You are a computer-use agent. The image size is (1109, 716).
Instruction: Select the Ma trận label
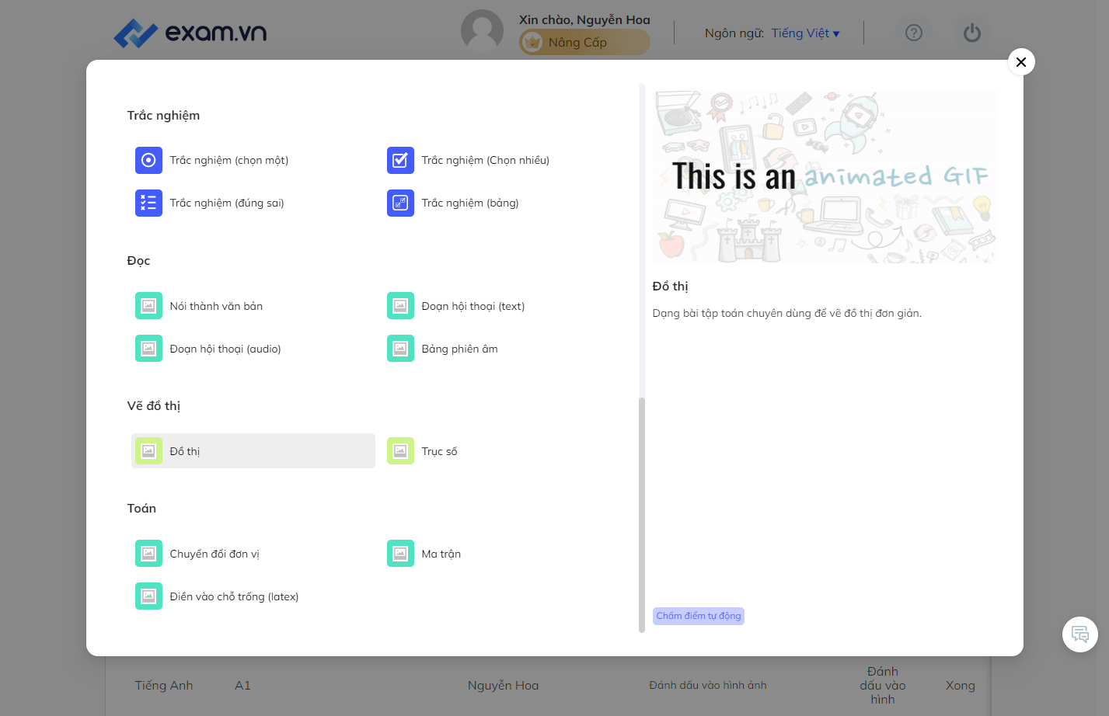[x=441, y=554]
